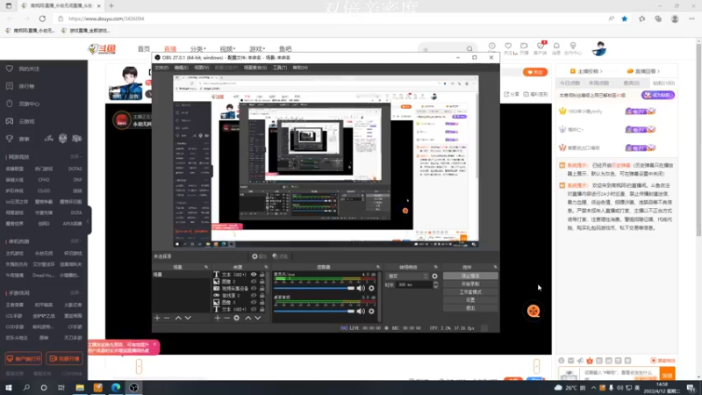Open the OBS Scene Collection menu
702x395 pixels.
click(255, 68)
